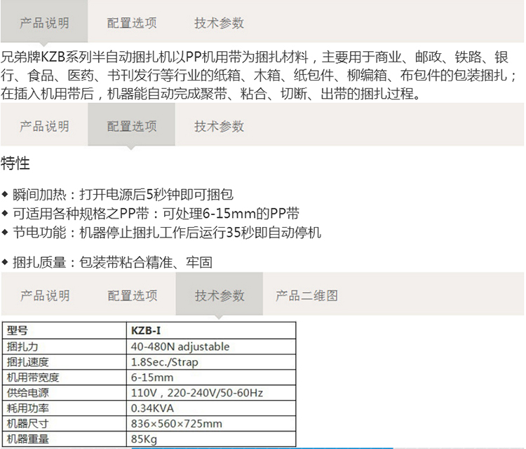
Task: Click the 节电功能 feature bullet line
Action: point(166,233)
